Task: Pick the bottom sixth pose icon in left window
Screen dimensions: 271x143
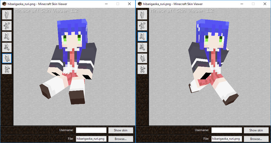Action: pos(7,69)
